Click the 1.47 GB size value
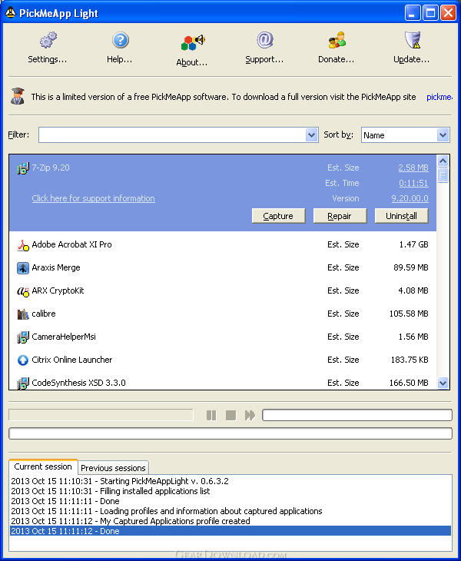This screenshot has height=561, width=461. [x=414, y=244]
